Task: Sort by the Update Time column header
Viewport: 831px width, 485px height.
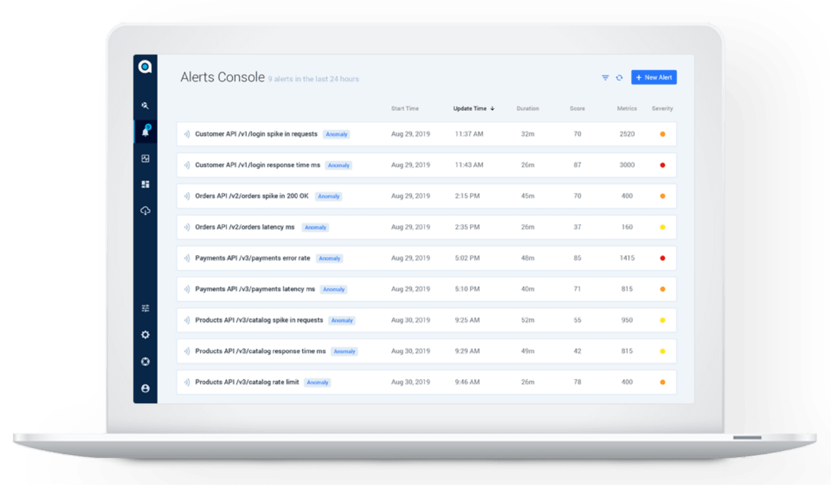Action: [474, 109]
